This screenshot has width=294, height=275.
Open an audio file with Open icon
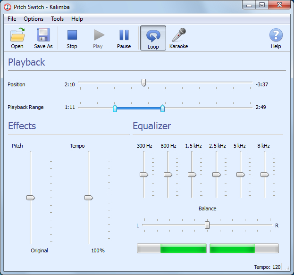17,38
